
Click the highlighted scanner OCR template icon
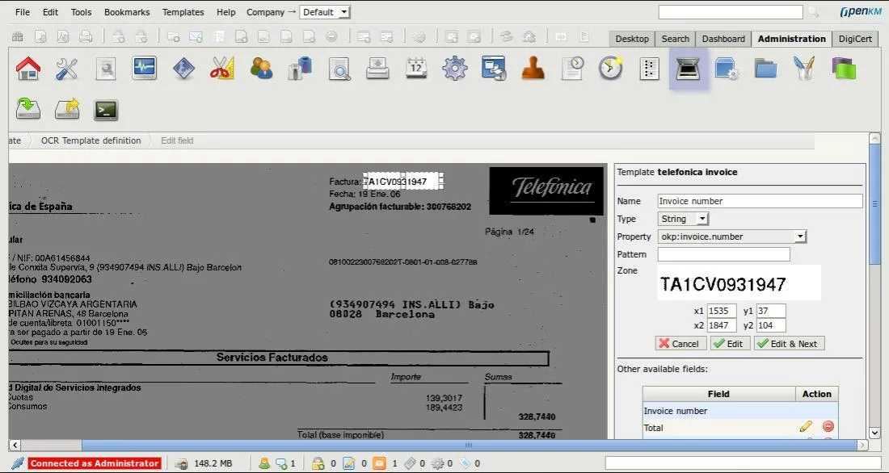click(689, 69)
